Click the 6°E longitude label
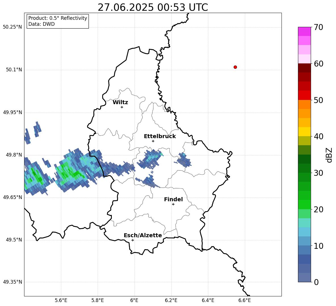The image size is (336, 306). pyautogui.click(x=134, y=300)
